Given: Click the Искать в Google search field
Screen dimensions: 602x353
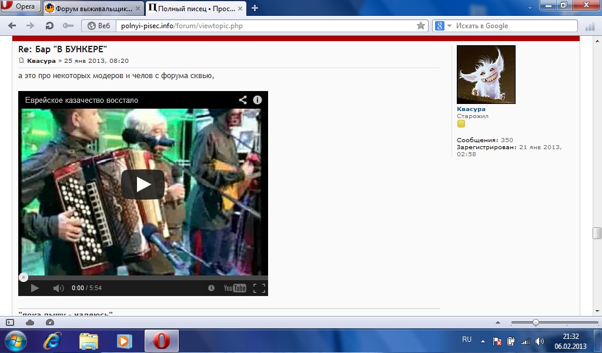Looking at the screenshot, I should tap(515, 26).
